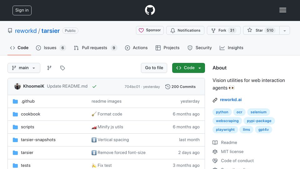The image size is (300, 169).
Task: Select the playwright topic tag
Action: (225, 130)
